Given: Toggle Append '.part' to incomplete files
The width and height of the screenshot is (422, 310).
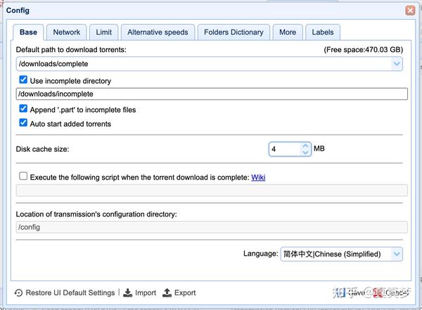Looking at the screenshot, I should 23,109.
